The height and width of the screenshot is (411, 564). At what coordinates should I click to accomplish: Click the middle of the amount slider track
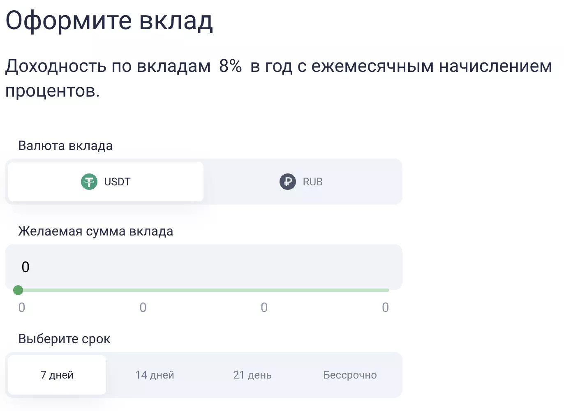click(203, 290)
